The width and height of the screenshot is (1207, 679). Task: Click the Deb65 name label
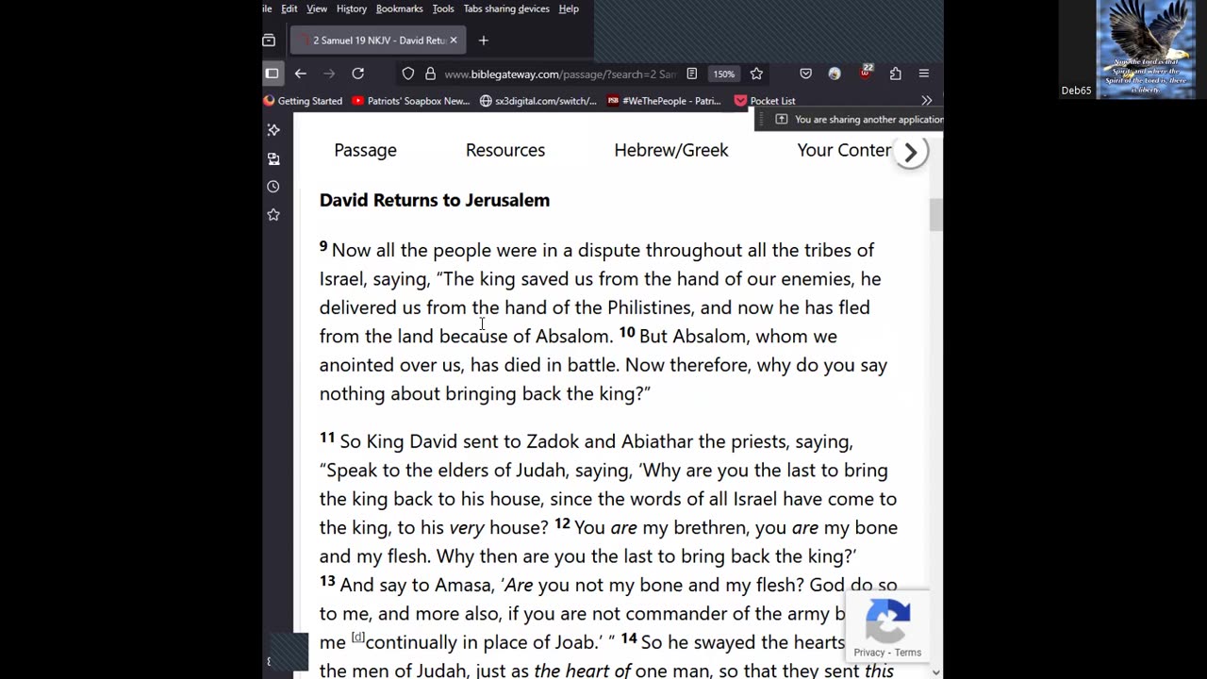click(x=1076, y=91)
